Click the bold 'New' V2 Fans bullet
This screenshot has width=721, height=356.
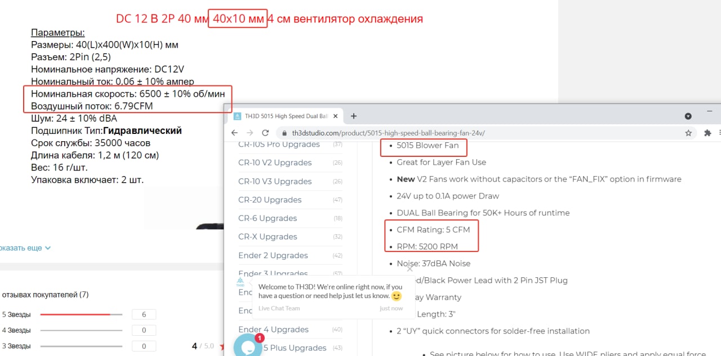[x=406, y=179]
